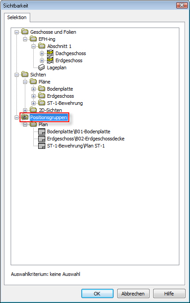Expand the Dachgeschoss tree node
Viewport: 190px width, 303px height.
[42, 53]
